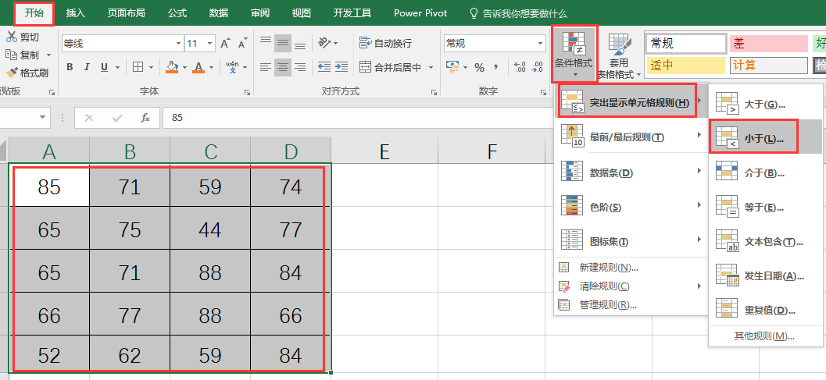826x380 pixels.
Task: Click the Cut (剪切) scissors icon
Action: point(12,37)
